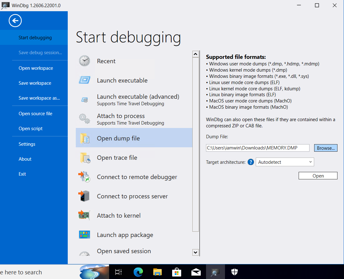The height and width of the screenshot is (279, 344).
Task: Click the Attach to kernel circuit-board icon
Action: pos(84,215)
